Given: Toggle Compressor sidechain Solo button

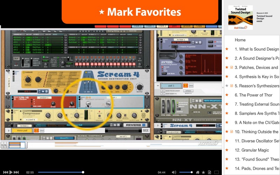Looking at the screenshot, I should (x=99, y=116).
